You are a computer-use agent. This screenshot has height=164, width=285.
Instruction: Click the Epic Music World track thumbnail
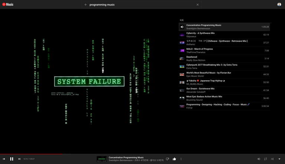coord(182,75)
